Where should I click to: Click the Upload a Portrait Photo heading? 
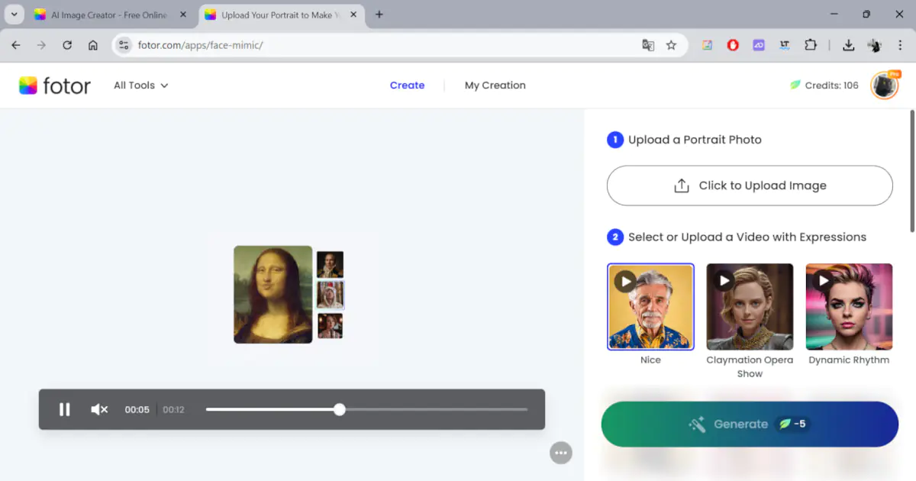click(695, 140)
